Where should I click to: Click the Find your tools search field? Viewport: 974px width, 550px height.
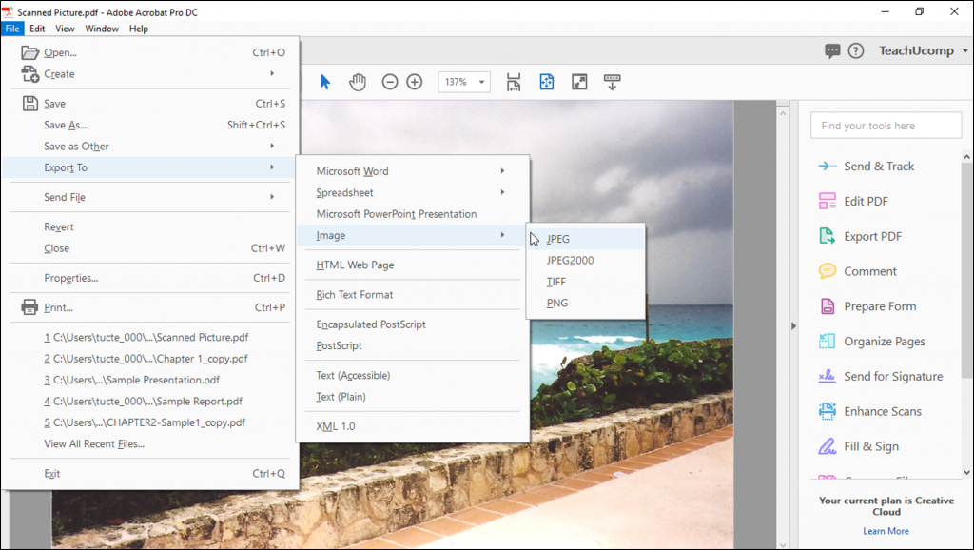click(886, 126)
